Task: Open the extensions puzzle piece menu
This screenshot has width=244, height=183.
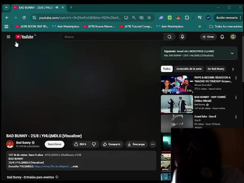Action: click(x=187, y=18)
